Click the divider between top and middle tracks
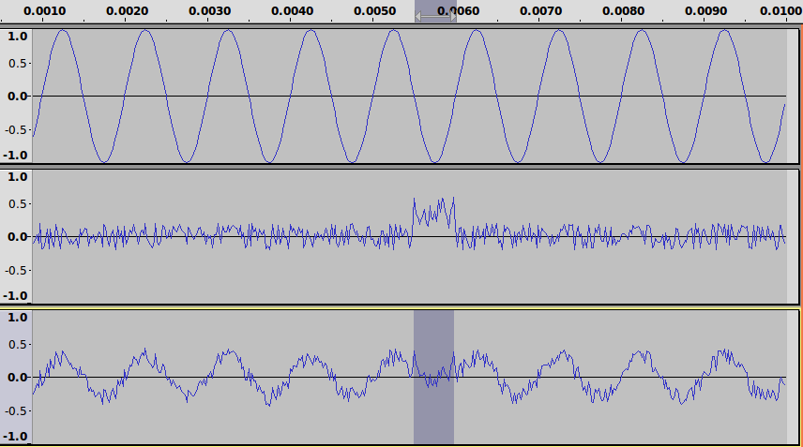The height and width of the screenshot is (447, 803). coord(401,166)
